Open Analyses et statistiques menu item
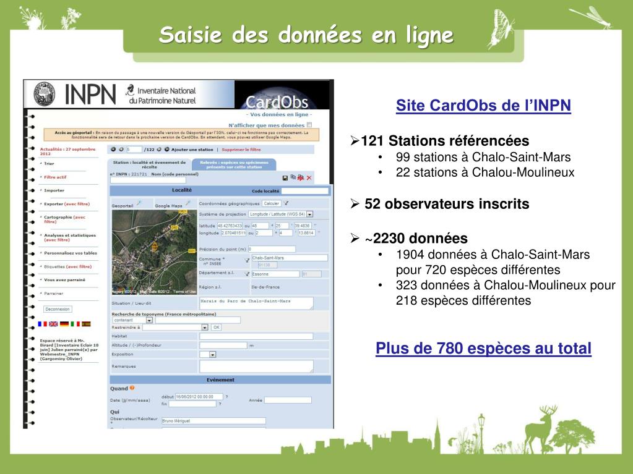This screenshot has height=474, width=633. [70, 237]
